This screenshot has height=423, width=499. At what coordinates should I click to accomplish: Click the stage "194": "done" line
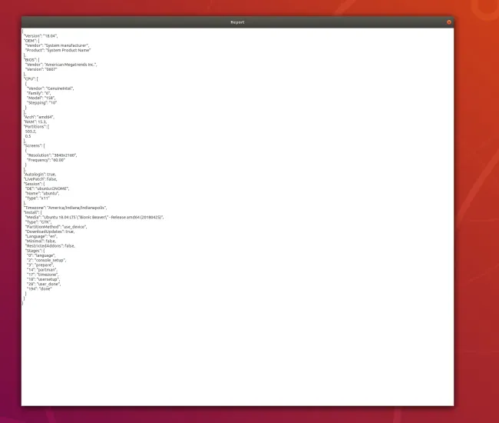(39, 289)
